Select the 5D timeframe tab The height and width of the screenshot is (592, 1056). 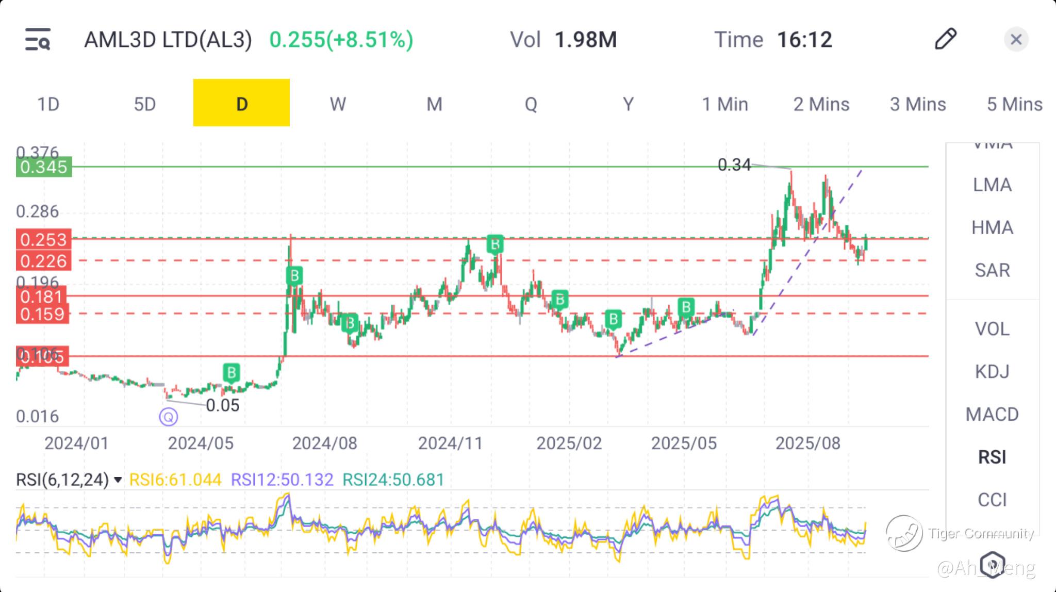tap(145, 104)
